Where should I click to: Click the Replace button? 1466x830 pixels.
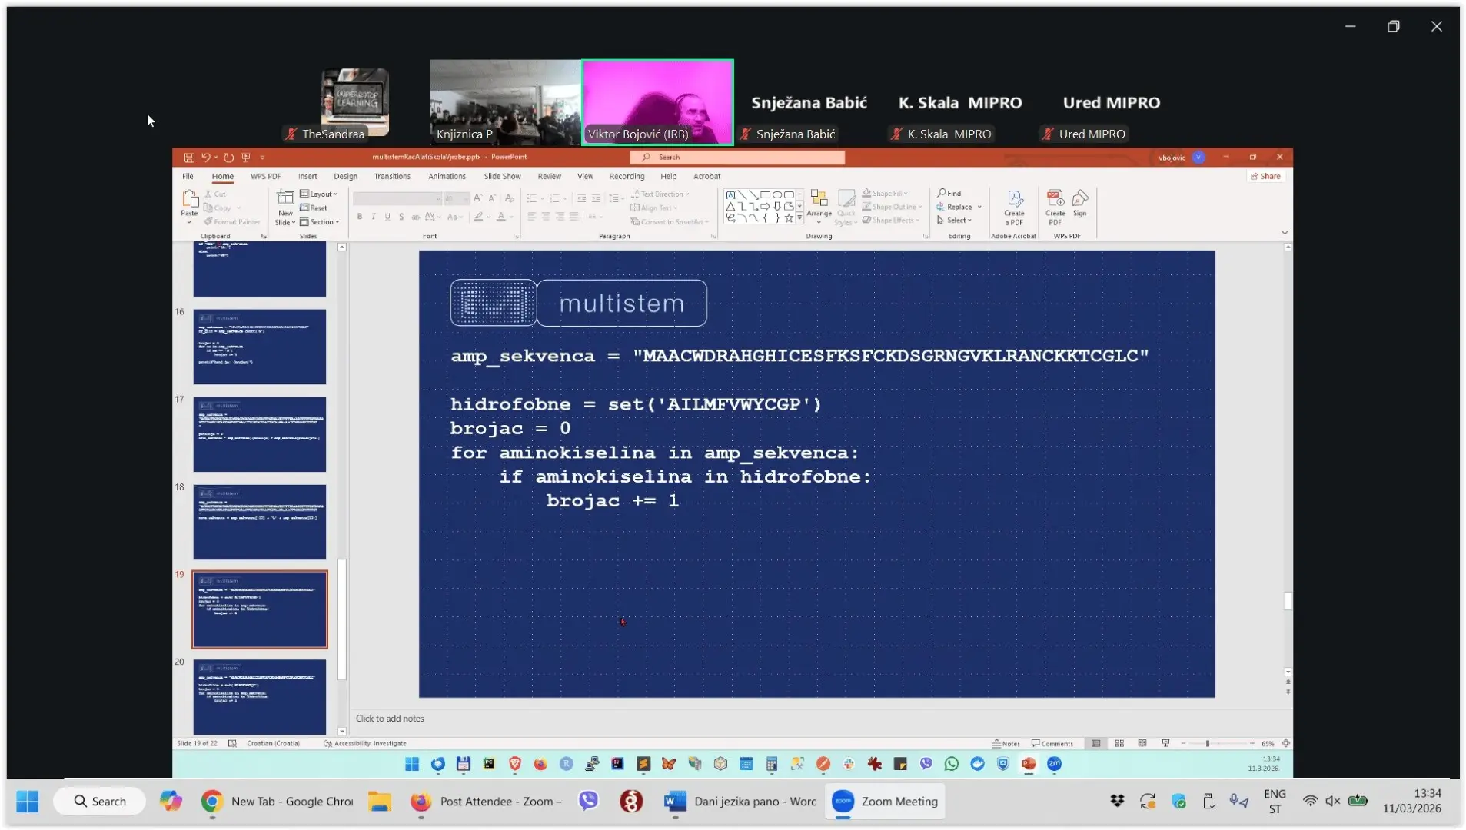(x=959, y=207)
